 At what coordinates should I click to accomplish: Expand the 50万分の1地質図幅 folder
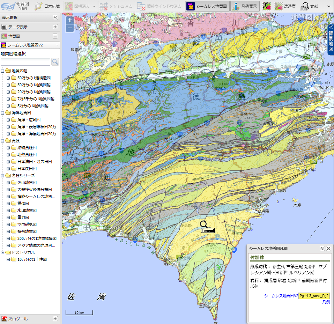click(8, 85)
